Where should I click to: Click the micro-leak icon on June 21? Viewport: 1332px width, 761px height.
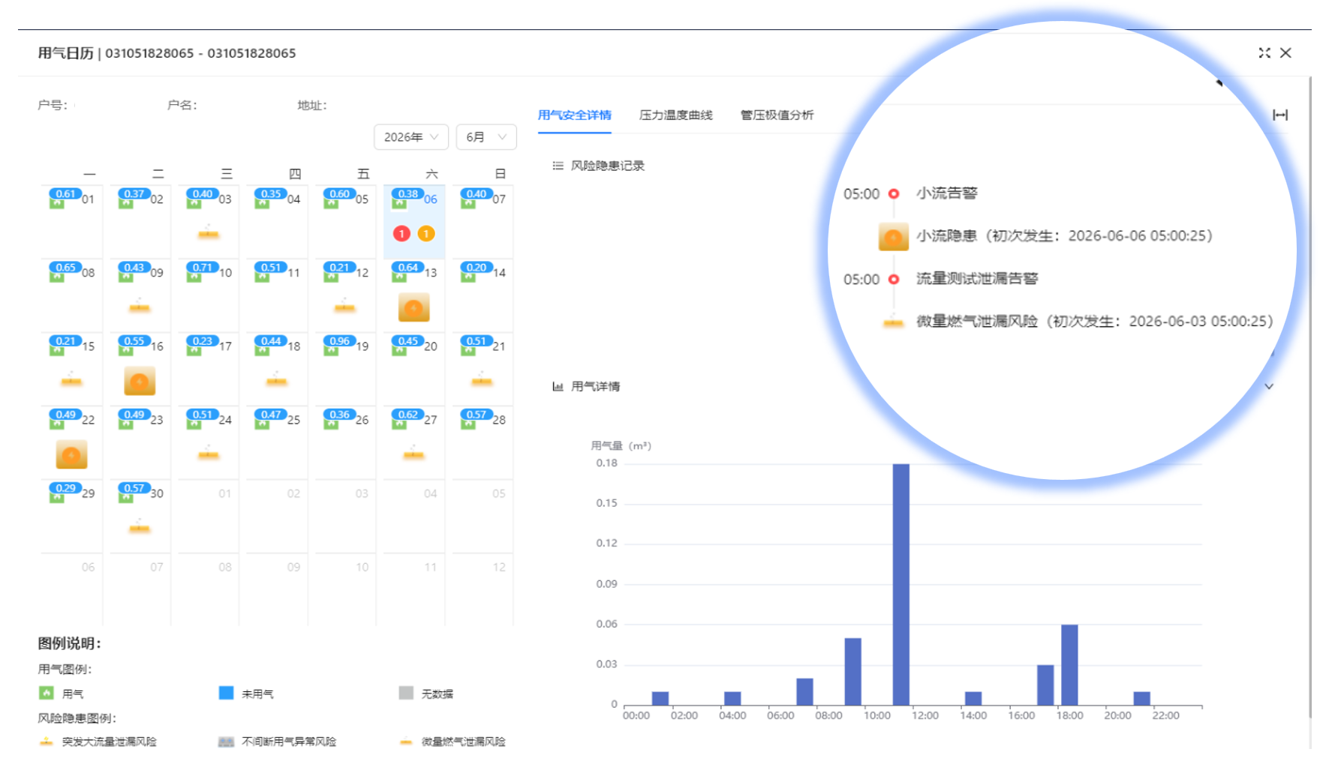tap(482, 380)
